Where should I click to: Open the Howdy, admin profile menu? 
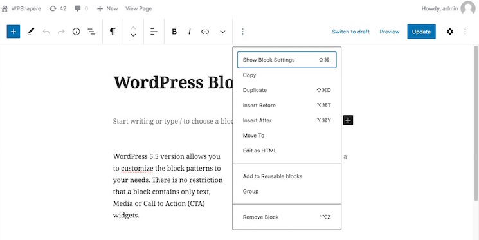[440, 8]
